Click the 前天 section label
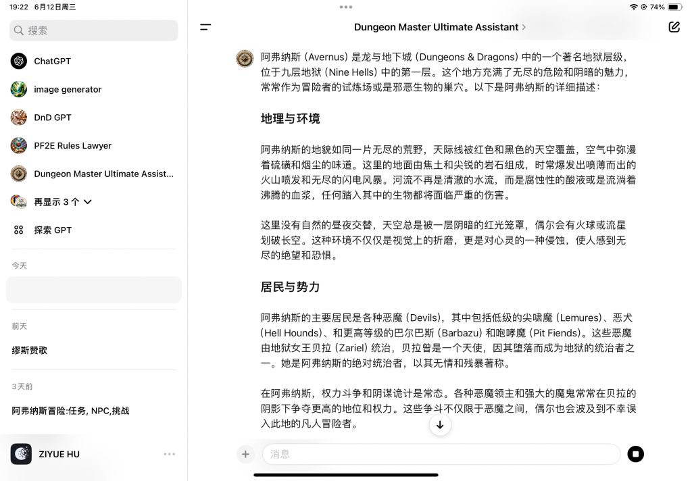The height and width of the screenshot is (481, 692). pos(20,326)
